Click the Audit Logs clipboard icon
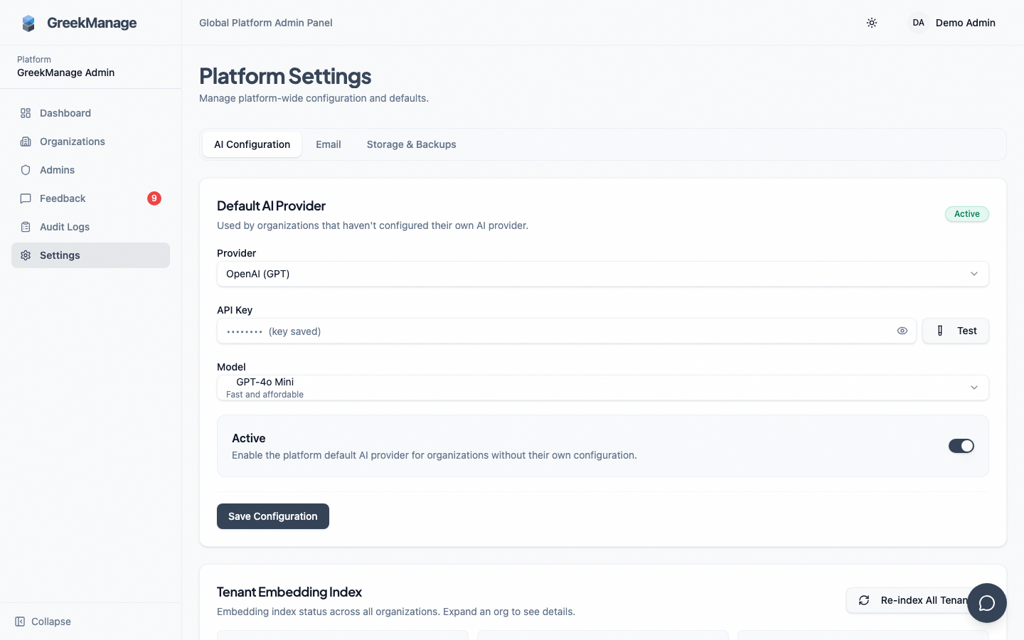Image resolution: width=1024 pixels, height=640 pixels. pyautogui.click(x=26, y=227)
